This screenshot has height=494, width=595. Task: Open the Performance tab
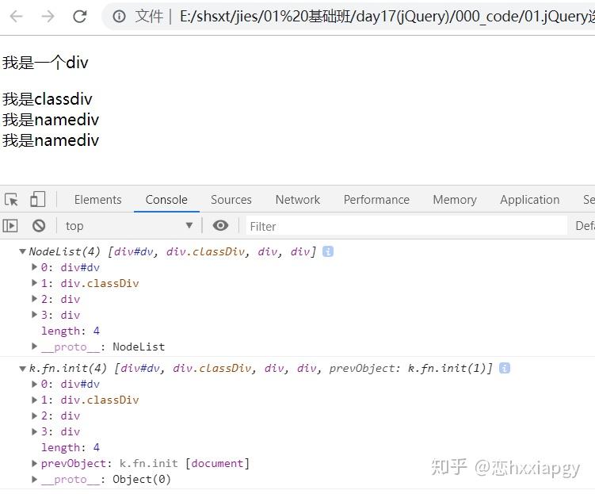pyautogui.click(x=376, y=200)
